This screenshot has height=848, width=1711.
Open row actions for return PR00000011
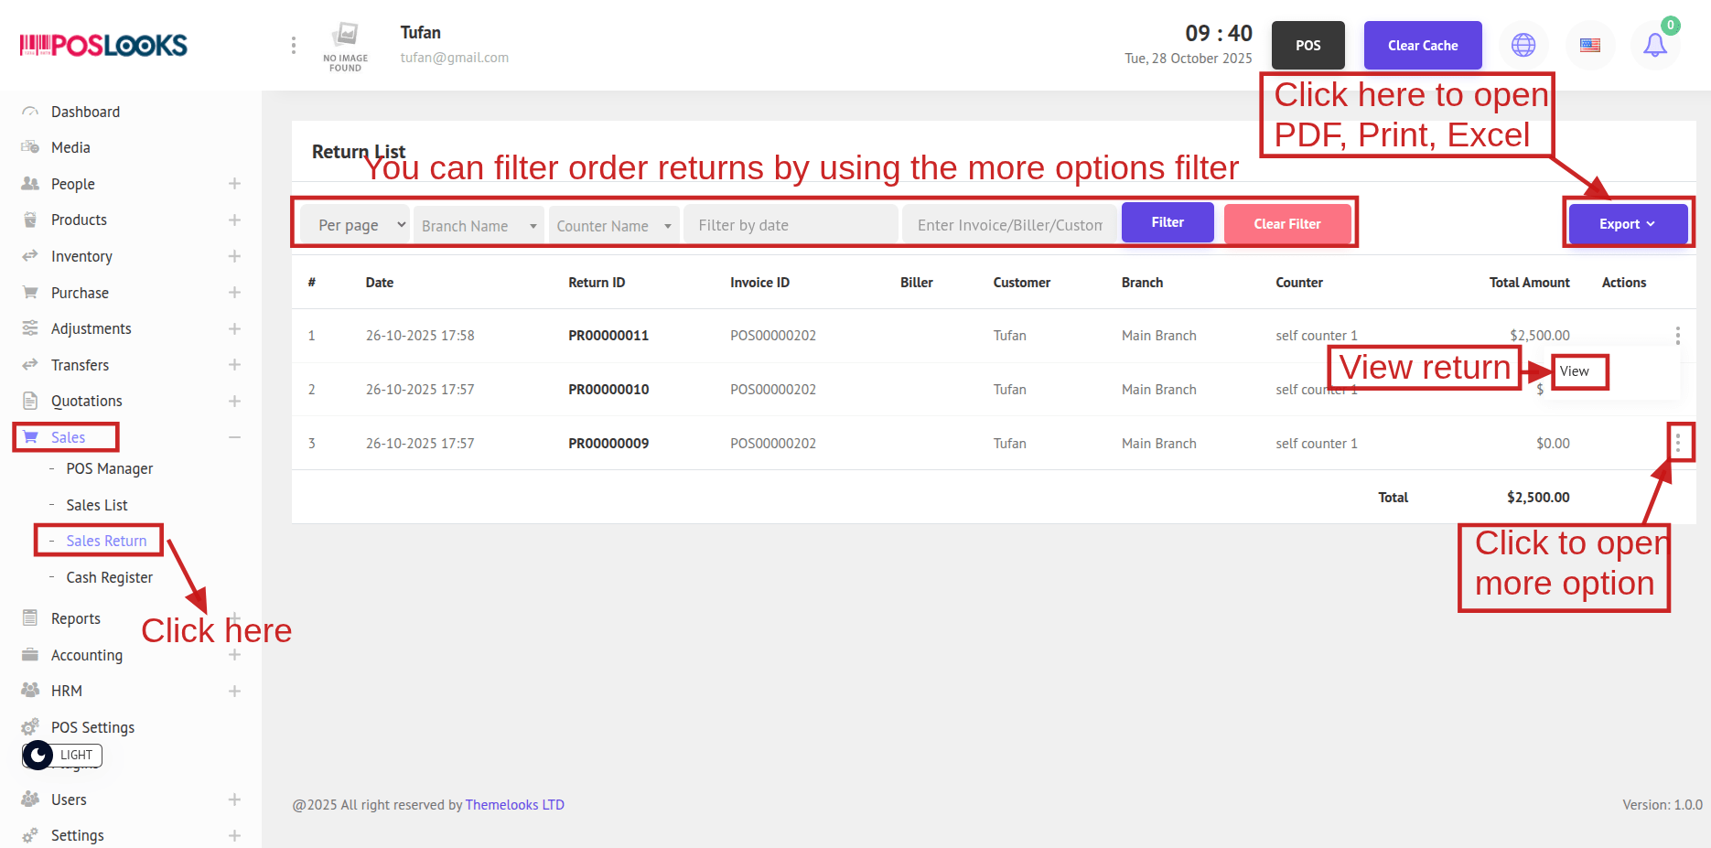1677,336
